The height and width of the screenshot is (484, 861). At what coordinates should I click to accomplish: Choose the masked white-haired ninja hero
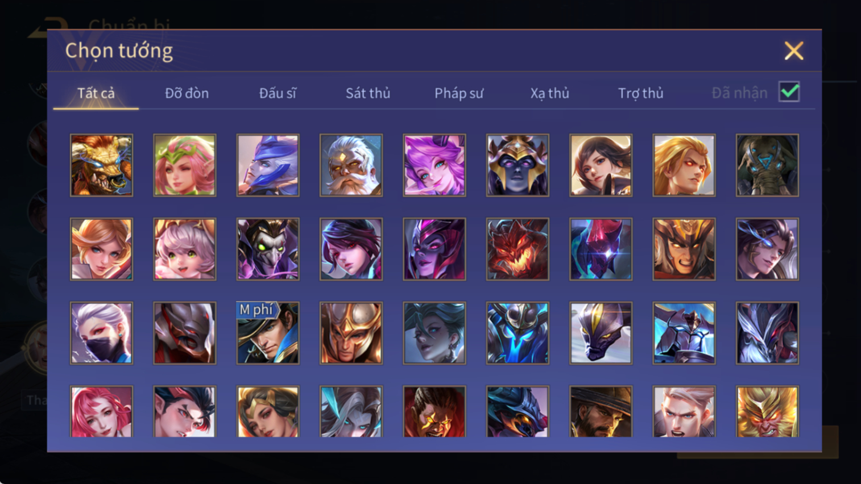(x=101, y=333)
